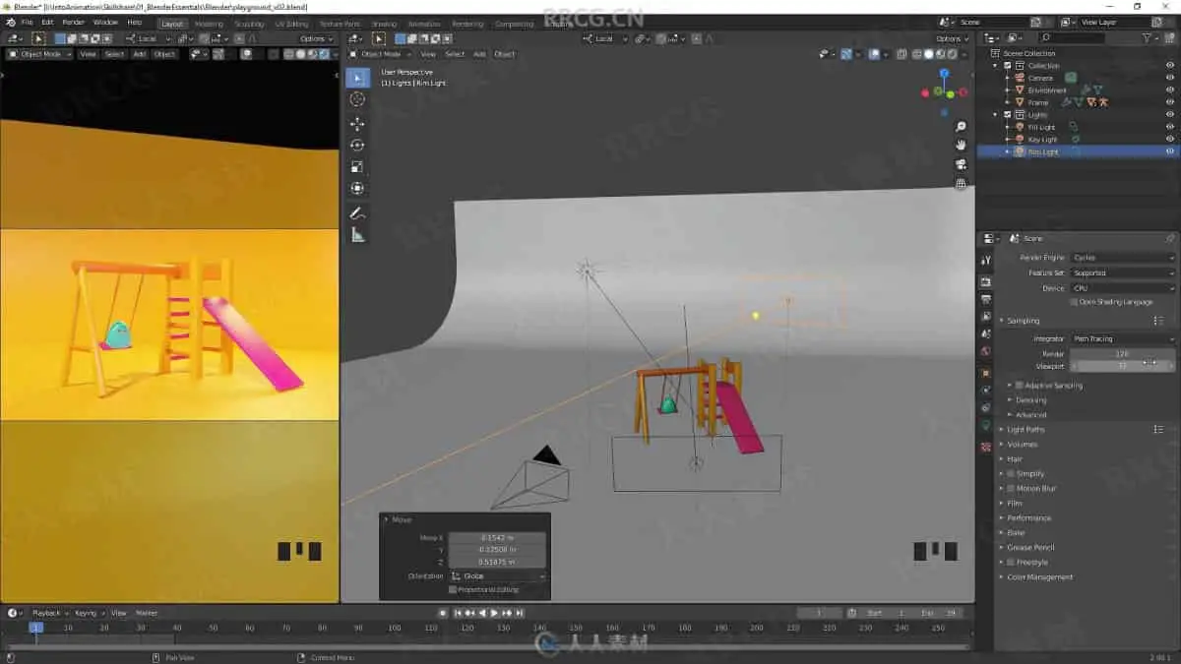Activate the Transform tool in viewport toolbar
Image resolution: width=1181 pixels, height=664 pixels.
point(357,189)
